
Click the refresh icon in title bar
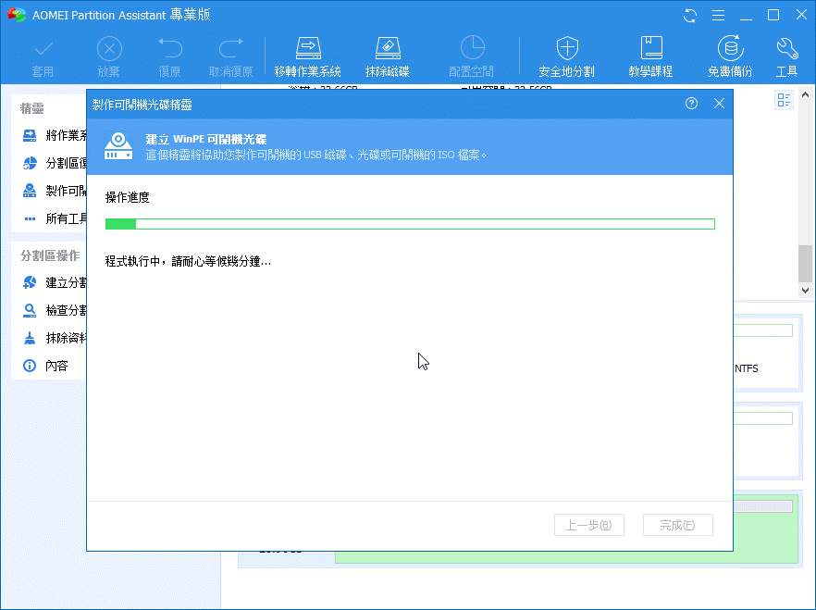tap(690, 16)
